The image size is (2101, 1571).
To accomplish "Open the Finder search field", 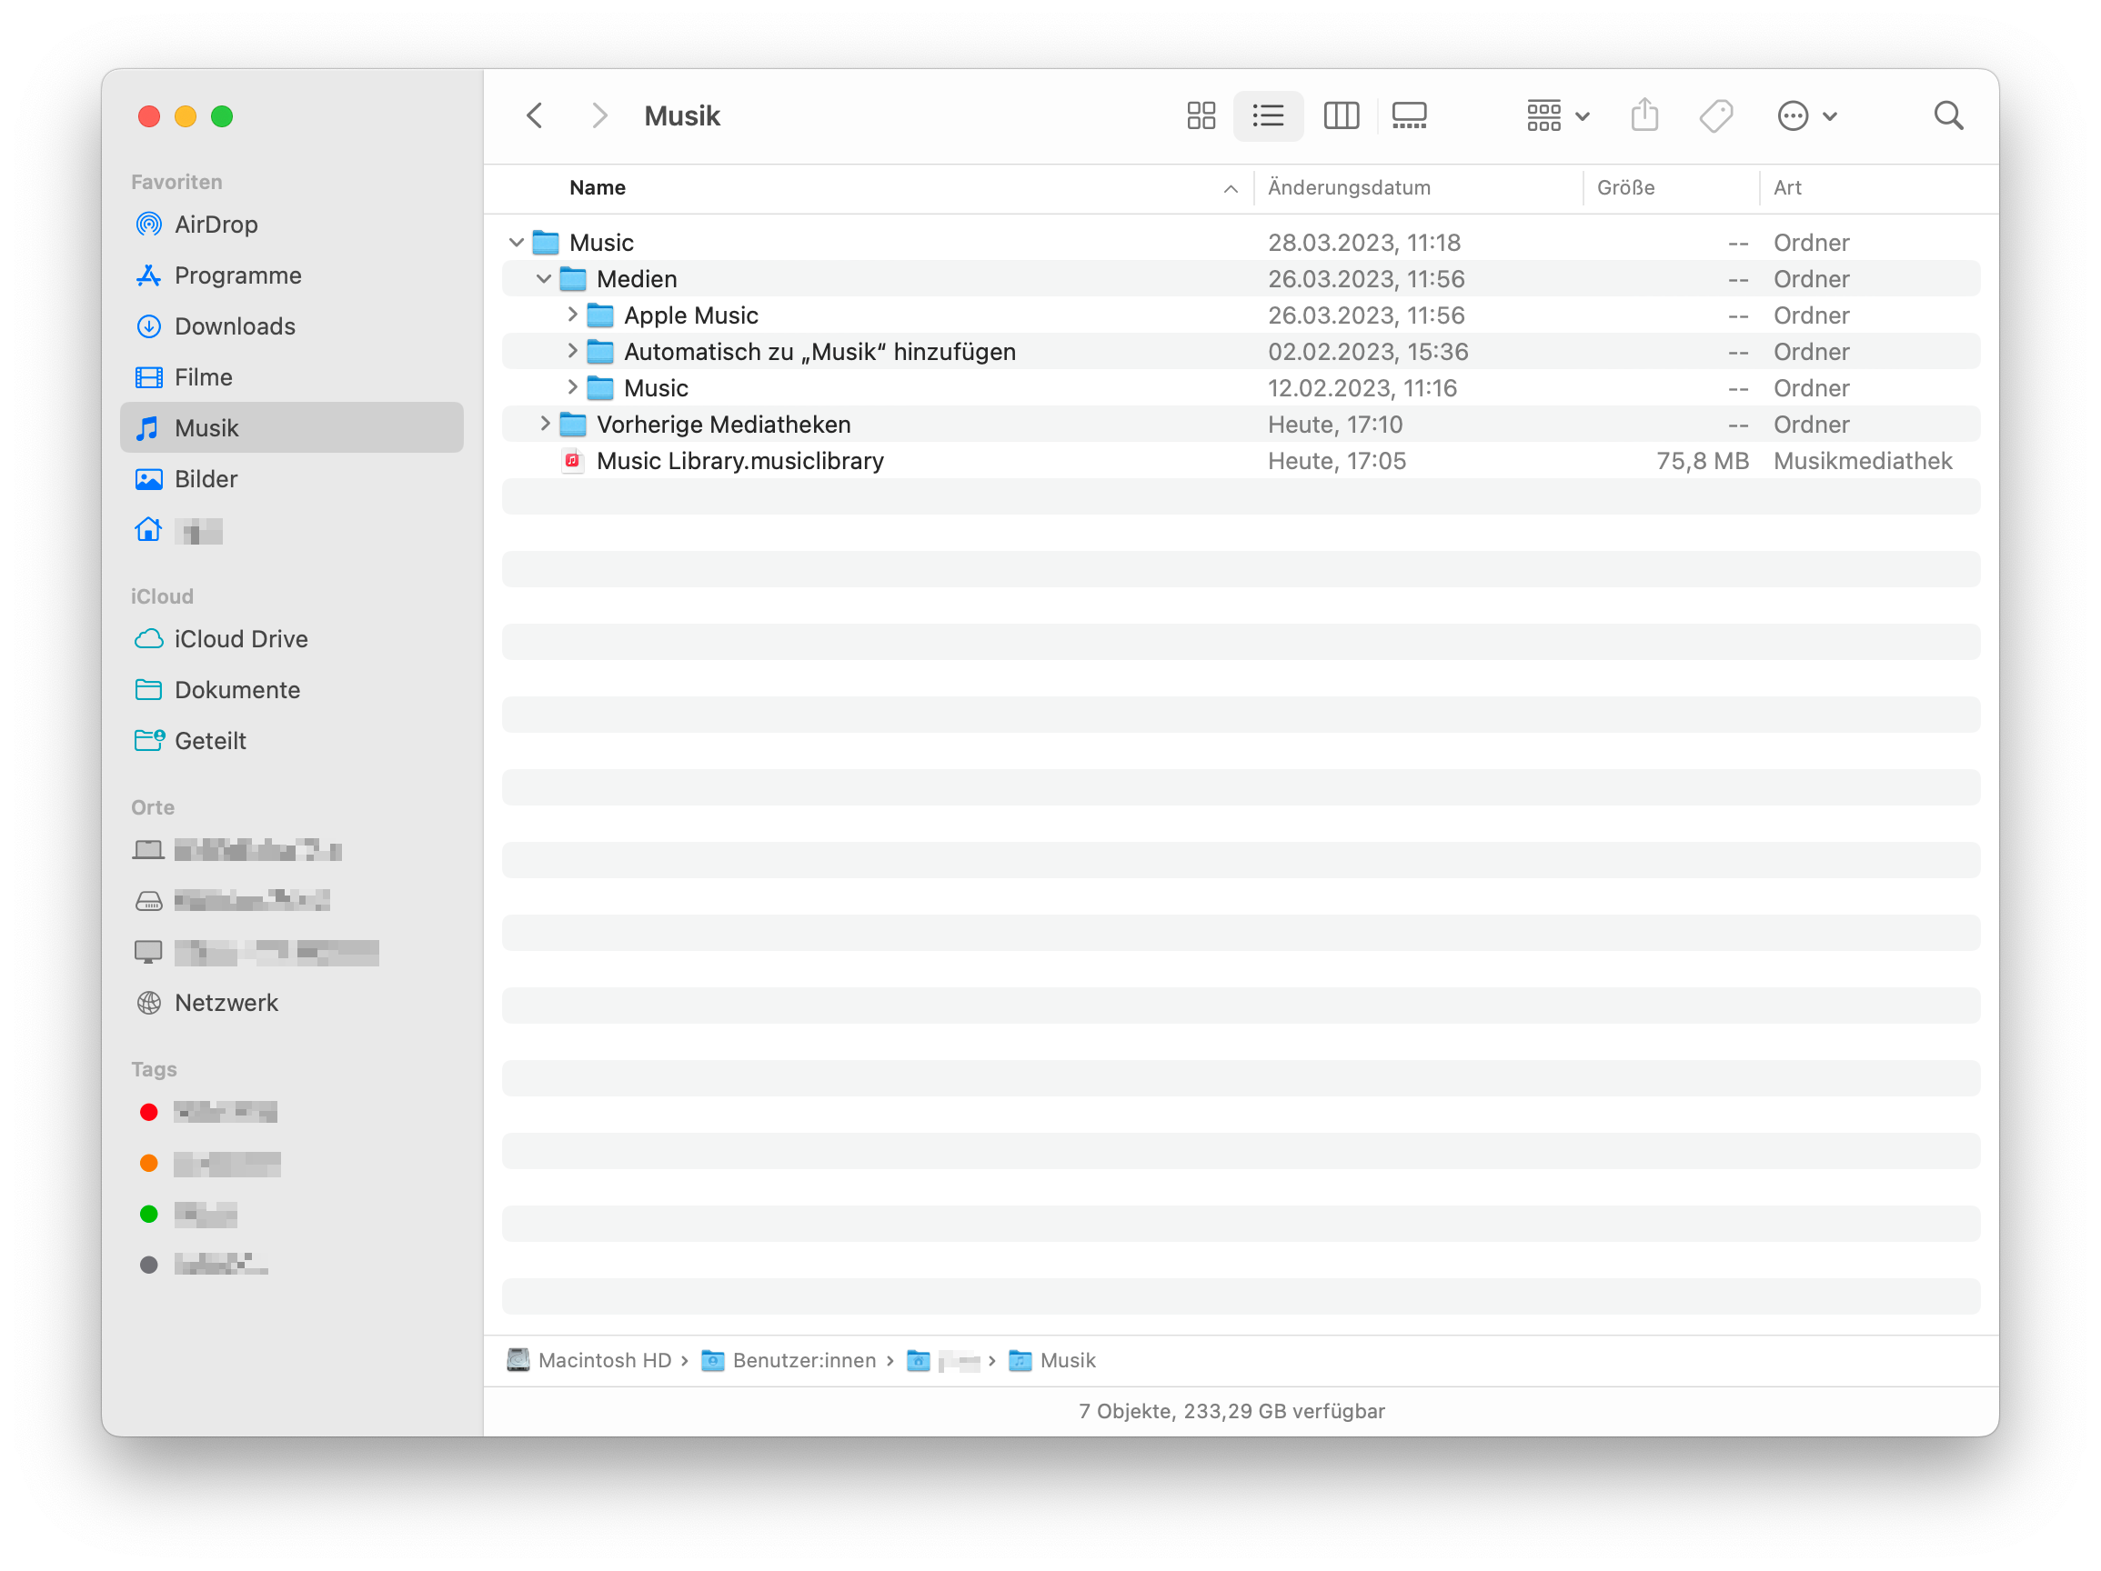I will (1948, 115).
